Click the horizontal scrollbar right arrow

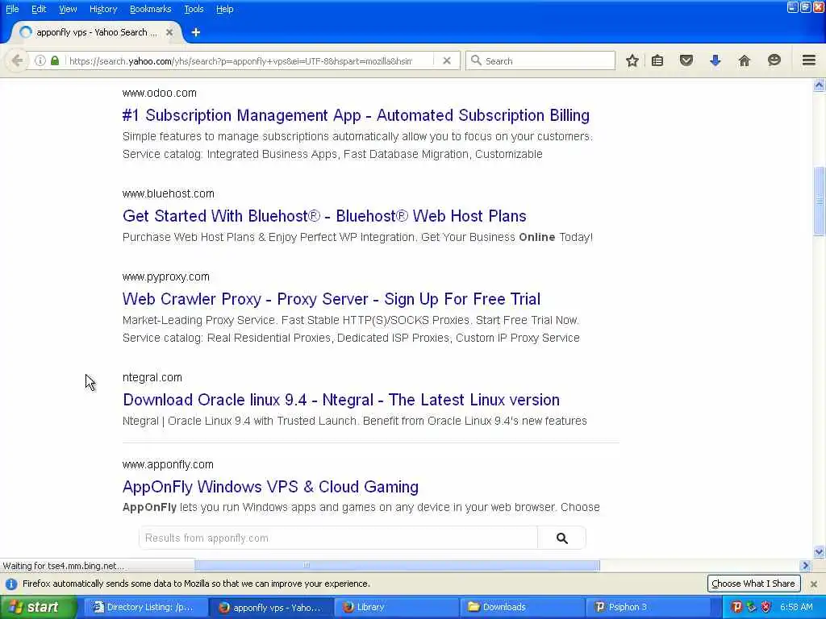click(x=805, y=565)
